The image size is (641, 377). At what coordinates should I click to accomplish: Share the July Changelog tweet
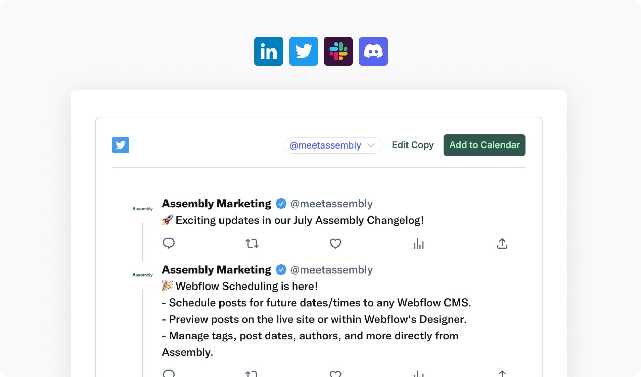(502, 243)
